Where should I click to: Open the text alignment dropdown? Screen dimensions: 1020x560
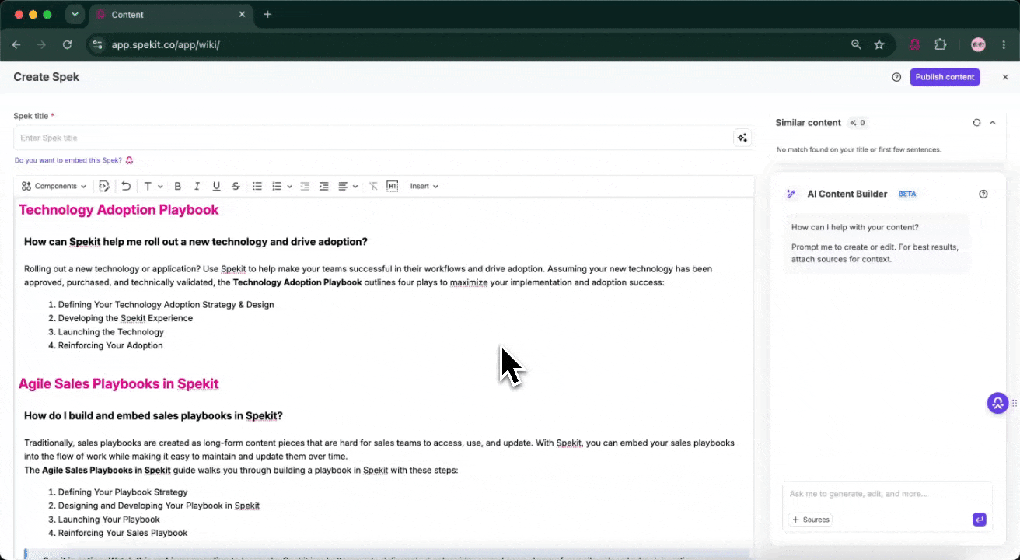[x=348, y=186]
